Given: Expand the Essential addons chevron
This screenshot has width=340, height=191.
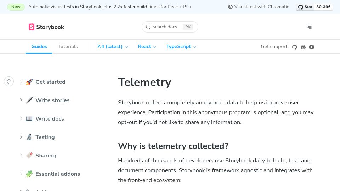Looking at the screenshot, I should 21,174.
